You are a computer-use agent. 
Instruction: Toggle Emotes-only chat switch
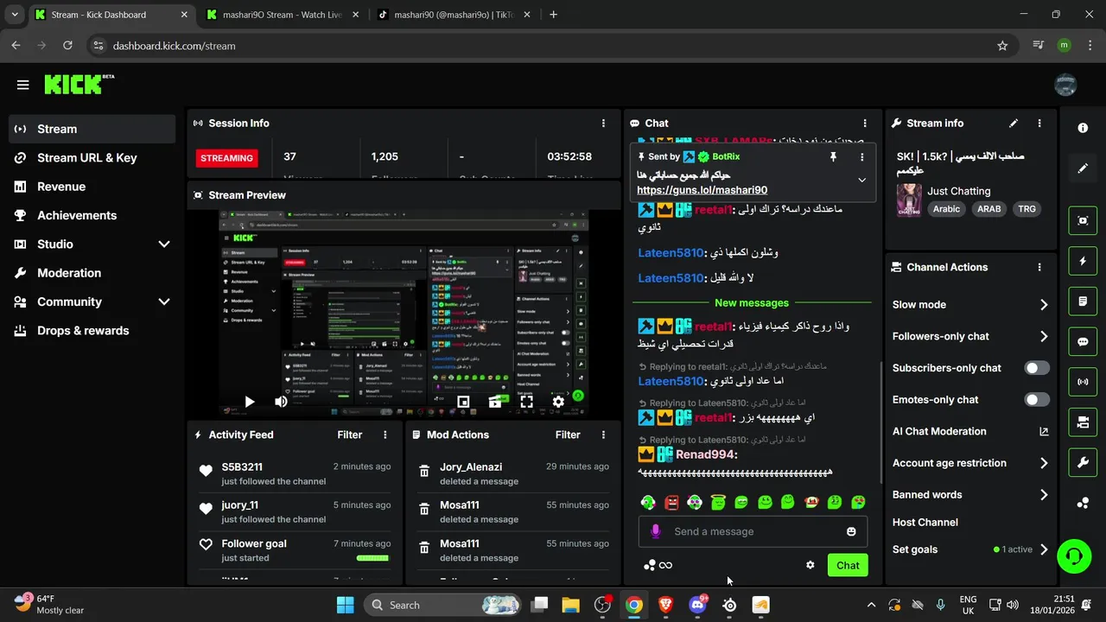1037,400
